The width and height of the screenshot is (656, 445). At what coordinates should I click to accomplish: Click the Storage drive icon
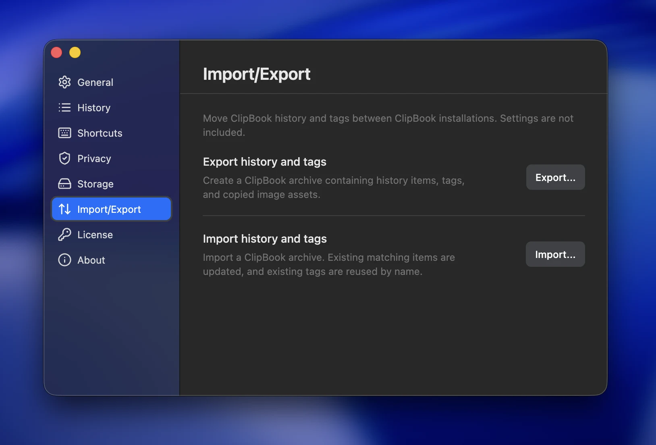click(x=64, y=184)
